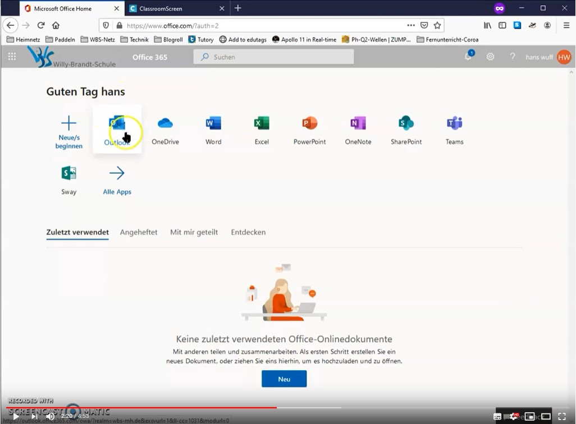Viewport: 576px width, 424px height.
Task: Open Microsoft Teams
Action: (454, 130)
